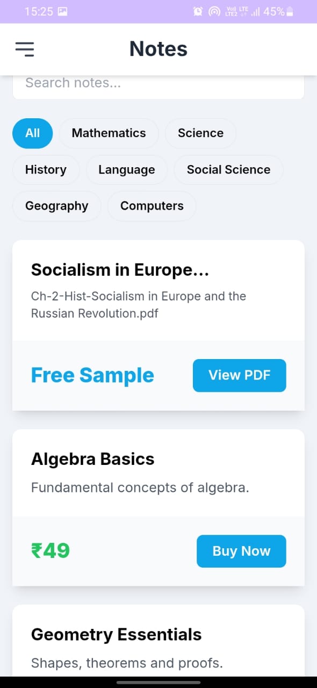This screenshot has height=688, width=317.
Task: Select the All category chip
Action: coord(32,133)
